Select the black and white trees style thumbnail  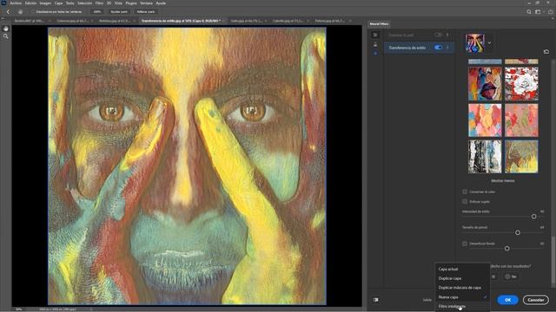click(x=485, y=156)
